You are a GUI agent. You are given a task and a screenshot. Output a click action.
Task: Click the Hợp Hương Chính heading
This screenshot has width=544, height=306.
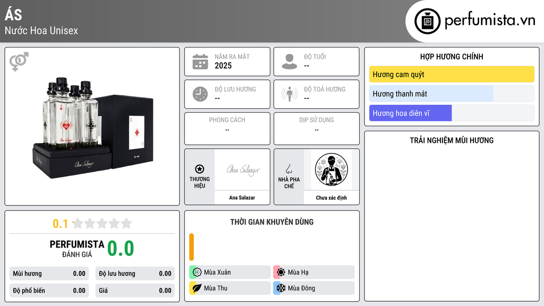pyautogui.click(x=452, y=56)
